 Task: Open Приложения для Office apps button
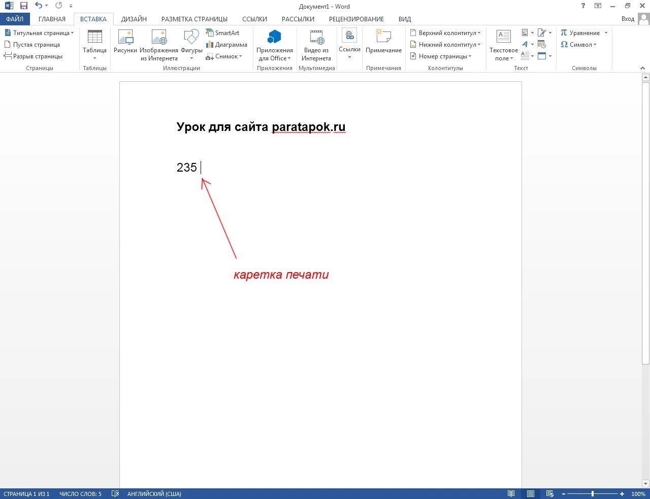tap(275, 45)
